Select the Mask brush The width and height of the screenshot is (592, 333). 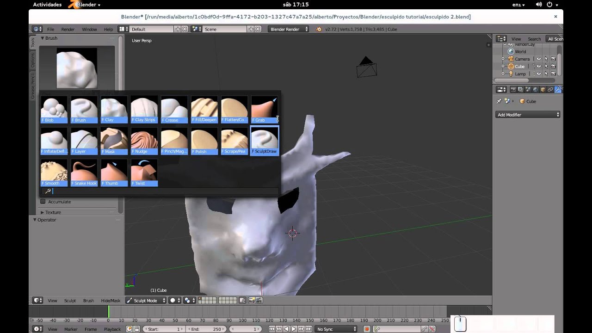click(x=114, y=142)
